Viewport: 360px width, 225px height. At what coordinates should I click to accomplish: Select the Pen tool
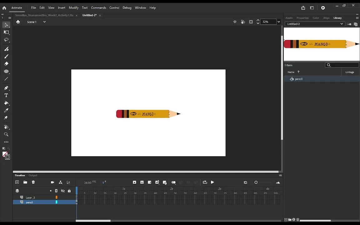click(x=6, y=88)
